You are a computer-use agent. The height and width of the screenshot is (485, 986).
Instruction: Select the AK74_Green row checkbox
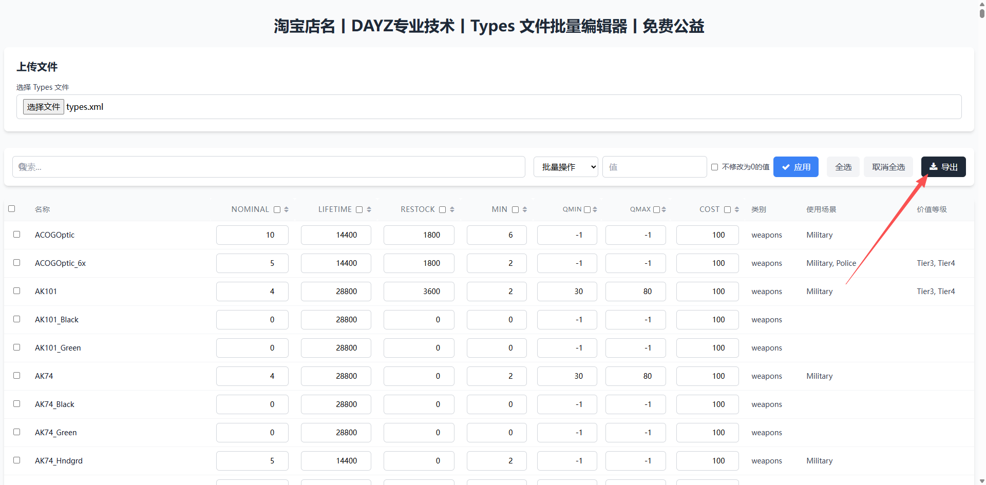pyautogui.click(x=17, y=432)
